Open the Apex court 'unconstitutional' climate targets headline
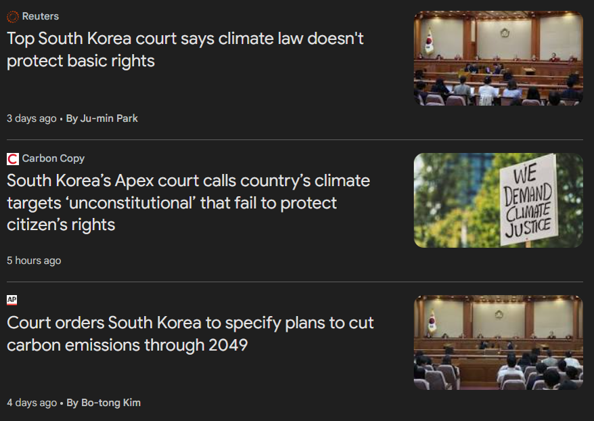Image resolution: width=594 pixels, height=421 pixels. [188, 202]
